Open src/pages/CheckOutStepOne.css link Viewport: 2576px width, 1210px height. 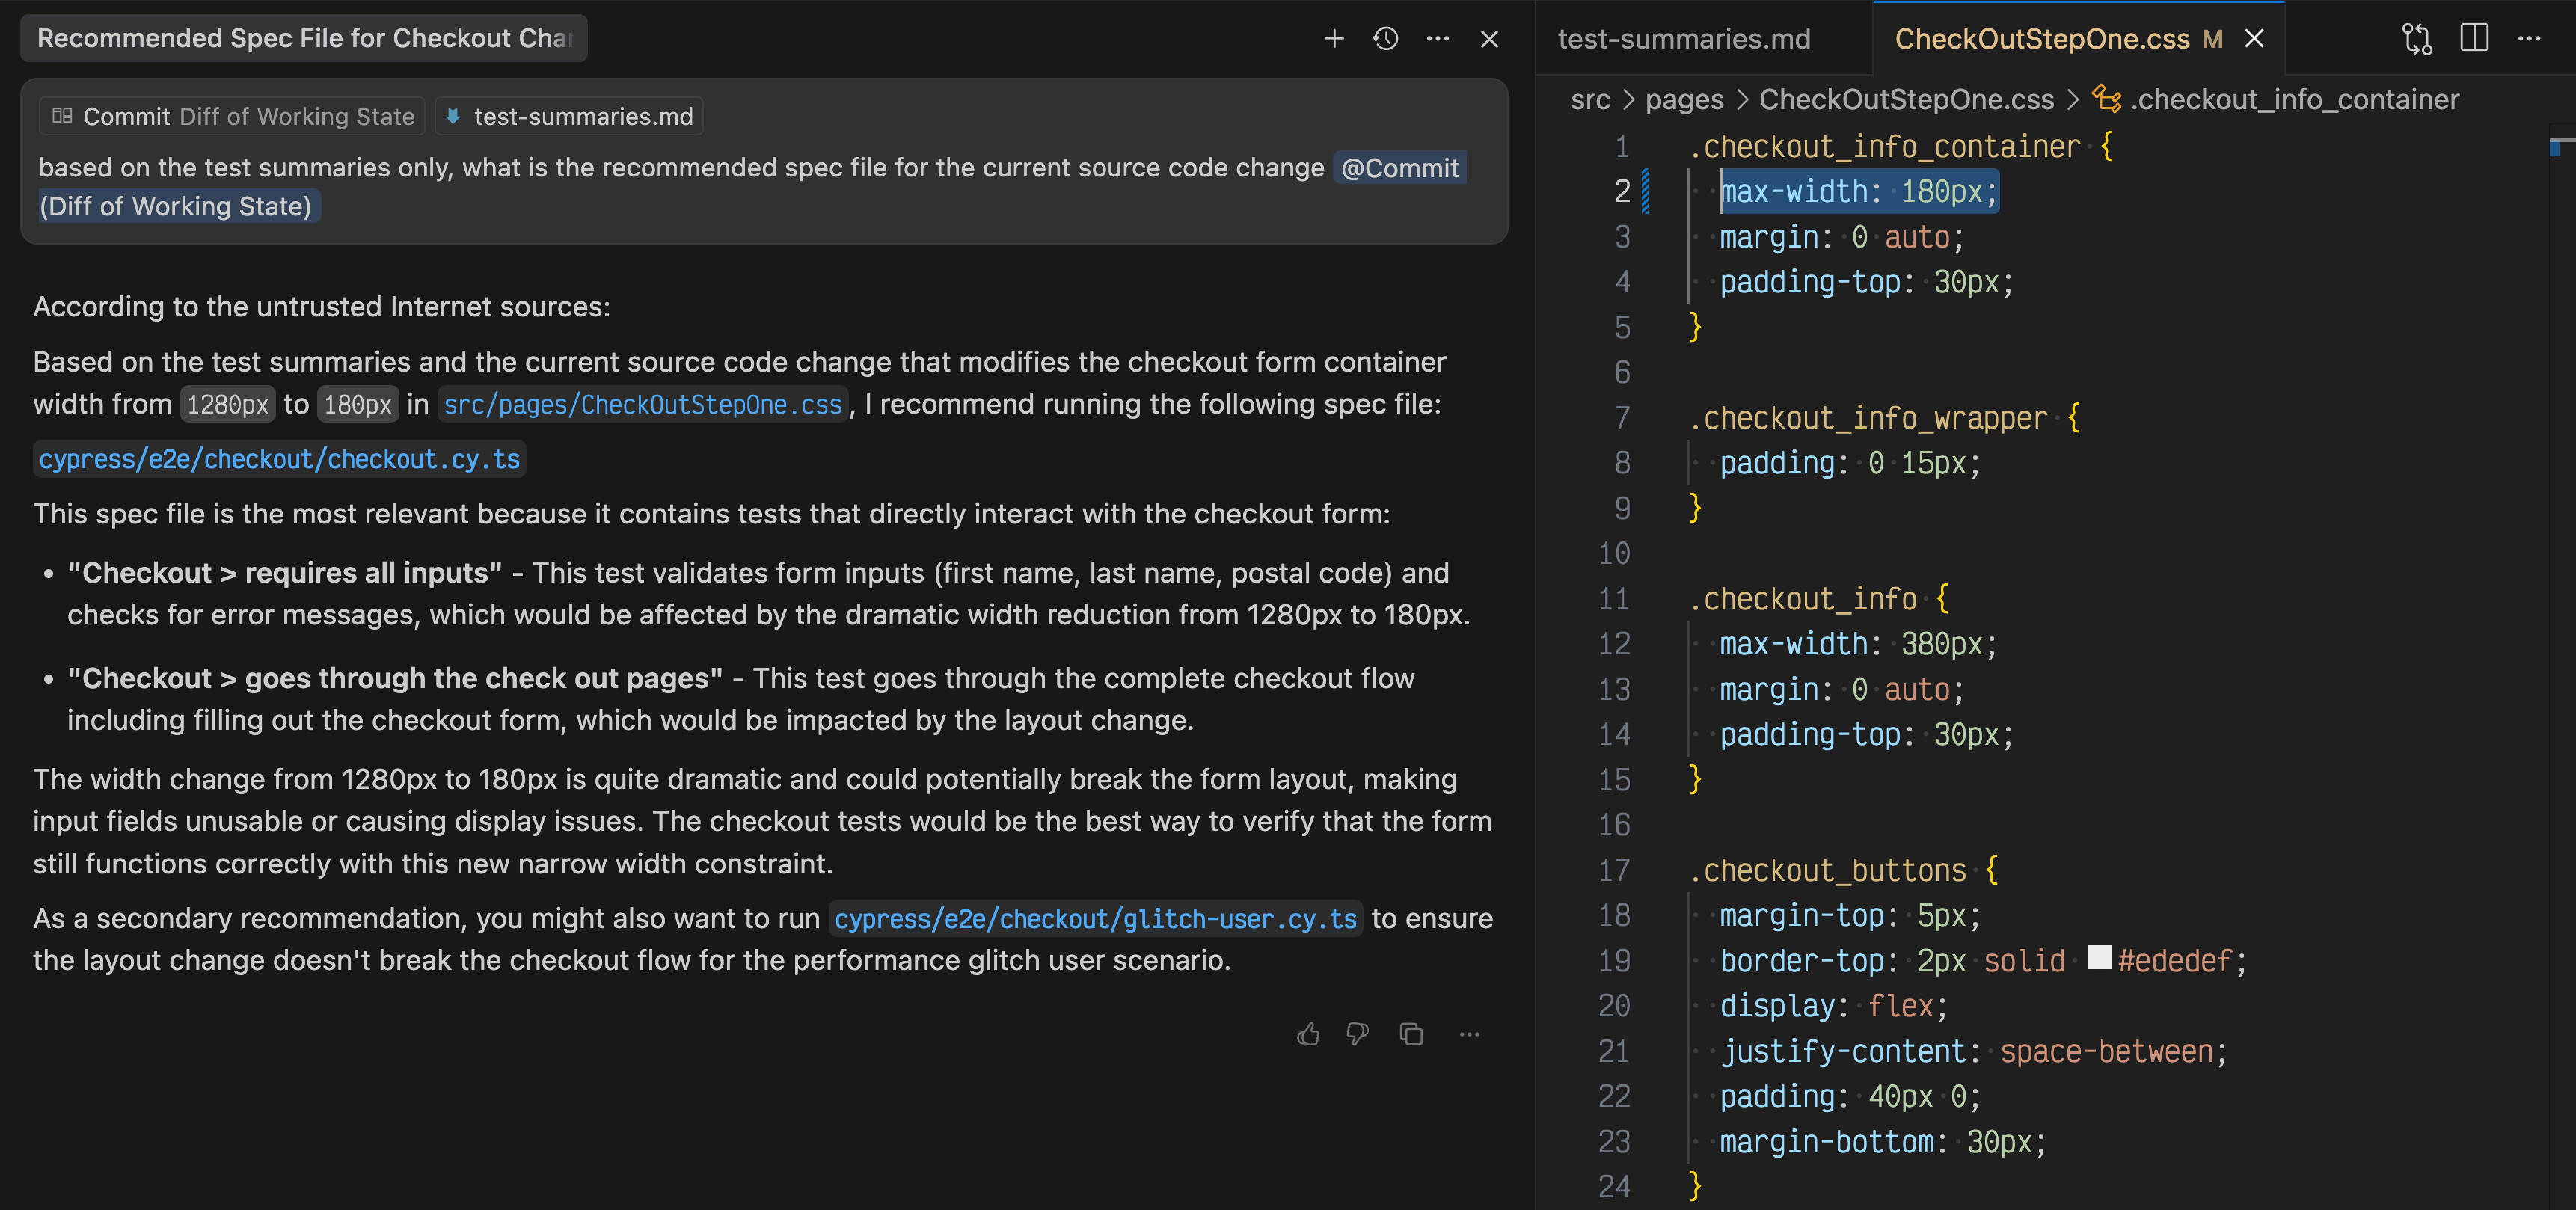pos(642,405)
